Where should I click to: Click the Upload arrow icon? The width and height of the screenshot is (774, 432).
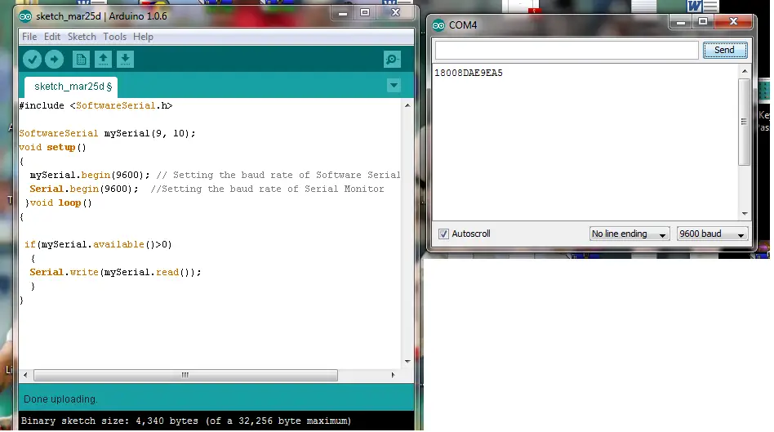54,59
